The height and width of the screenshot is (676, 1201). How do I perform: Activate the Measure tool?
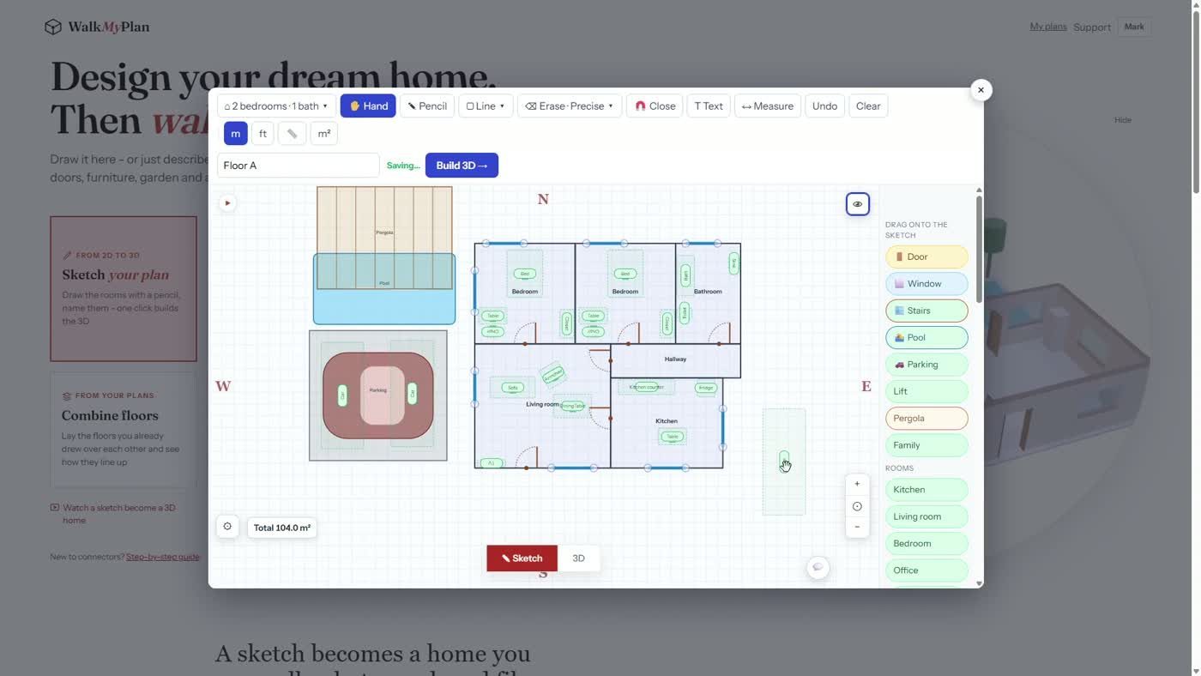pos(768,106)
